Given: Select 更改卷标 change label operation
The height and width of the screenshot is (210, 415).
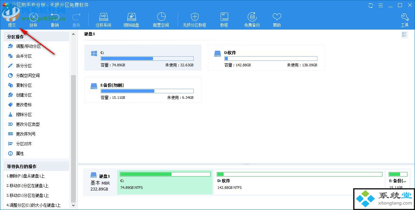Looking at the screenshot, I should click(x=36, y=105).
